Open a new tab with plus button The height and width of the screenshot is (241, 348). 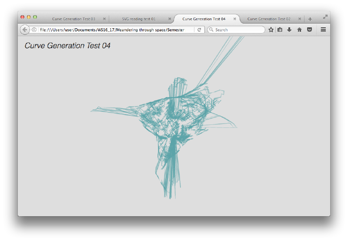310,19
